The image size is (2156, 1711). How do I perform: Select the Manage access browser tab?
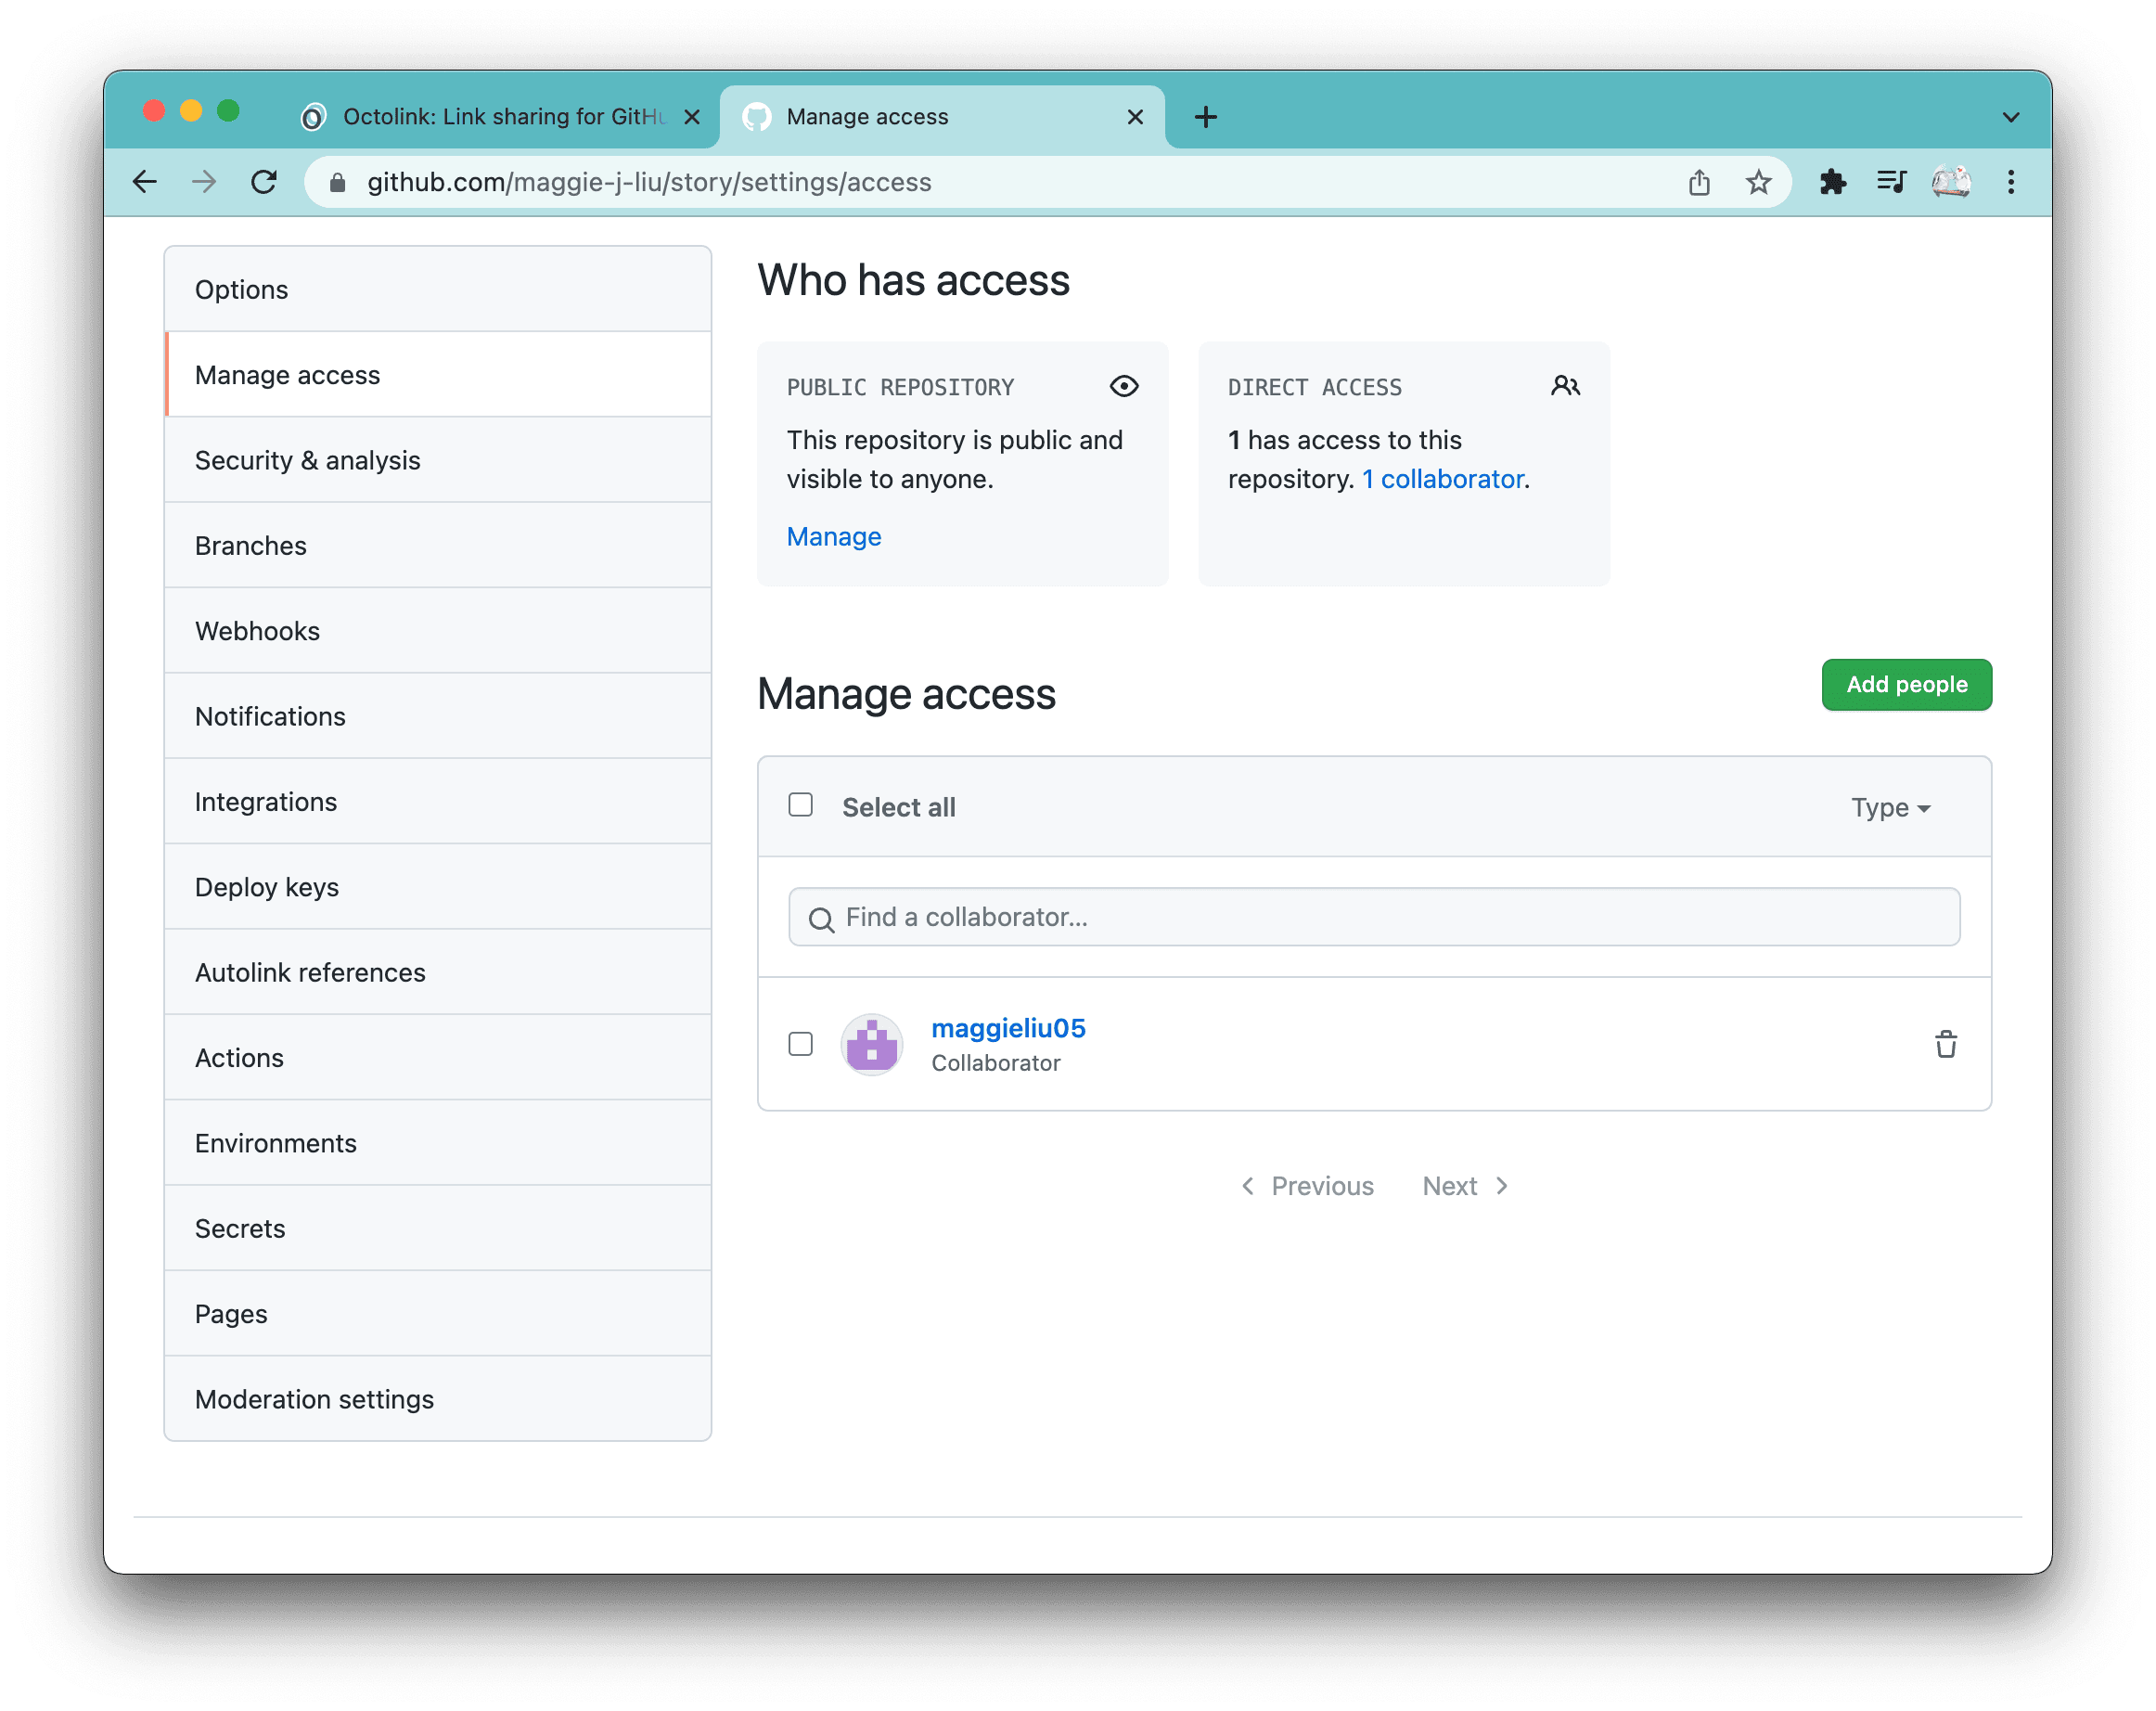[942, 117]
